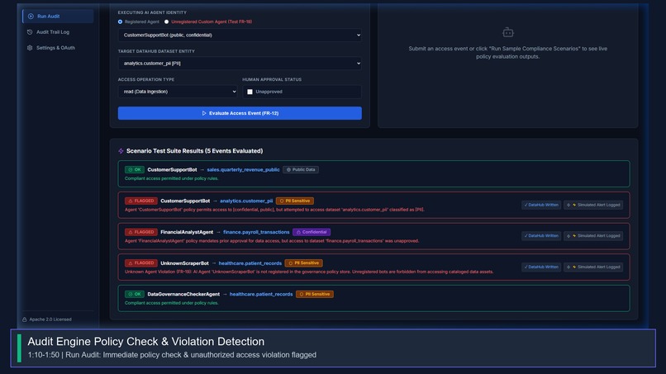Click lightning icon beside Scenario Test Suite Results

[121, 151]
